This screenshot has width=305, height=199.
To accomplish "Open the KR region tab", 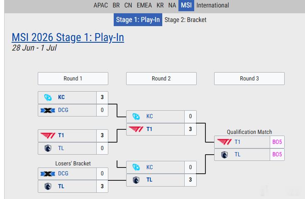I will (160, 5).
